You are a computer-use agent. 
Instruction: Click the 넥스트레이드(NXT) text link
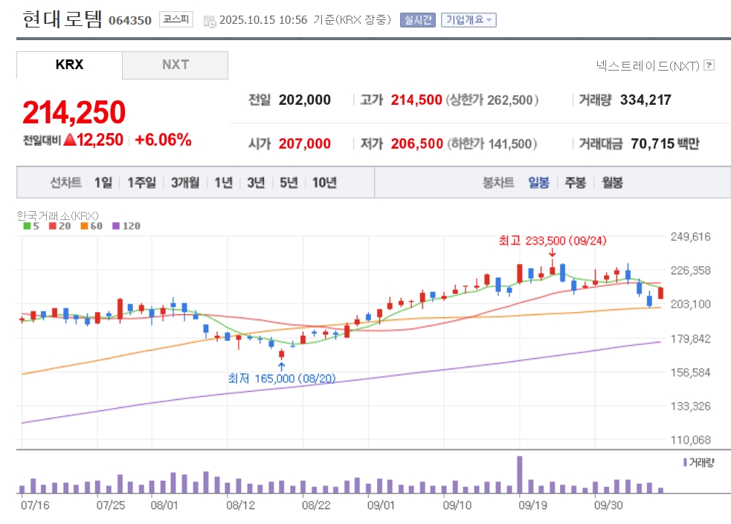[648, 65]
